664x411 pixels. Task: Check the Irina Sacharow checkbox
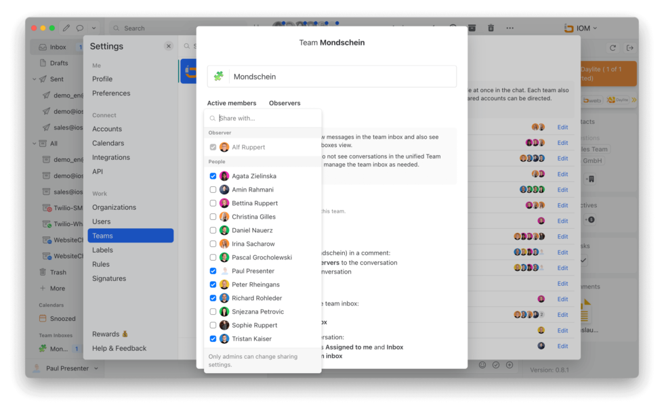pos(213,243)
